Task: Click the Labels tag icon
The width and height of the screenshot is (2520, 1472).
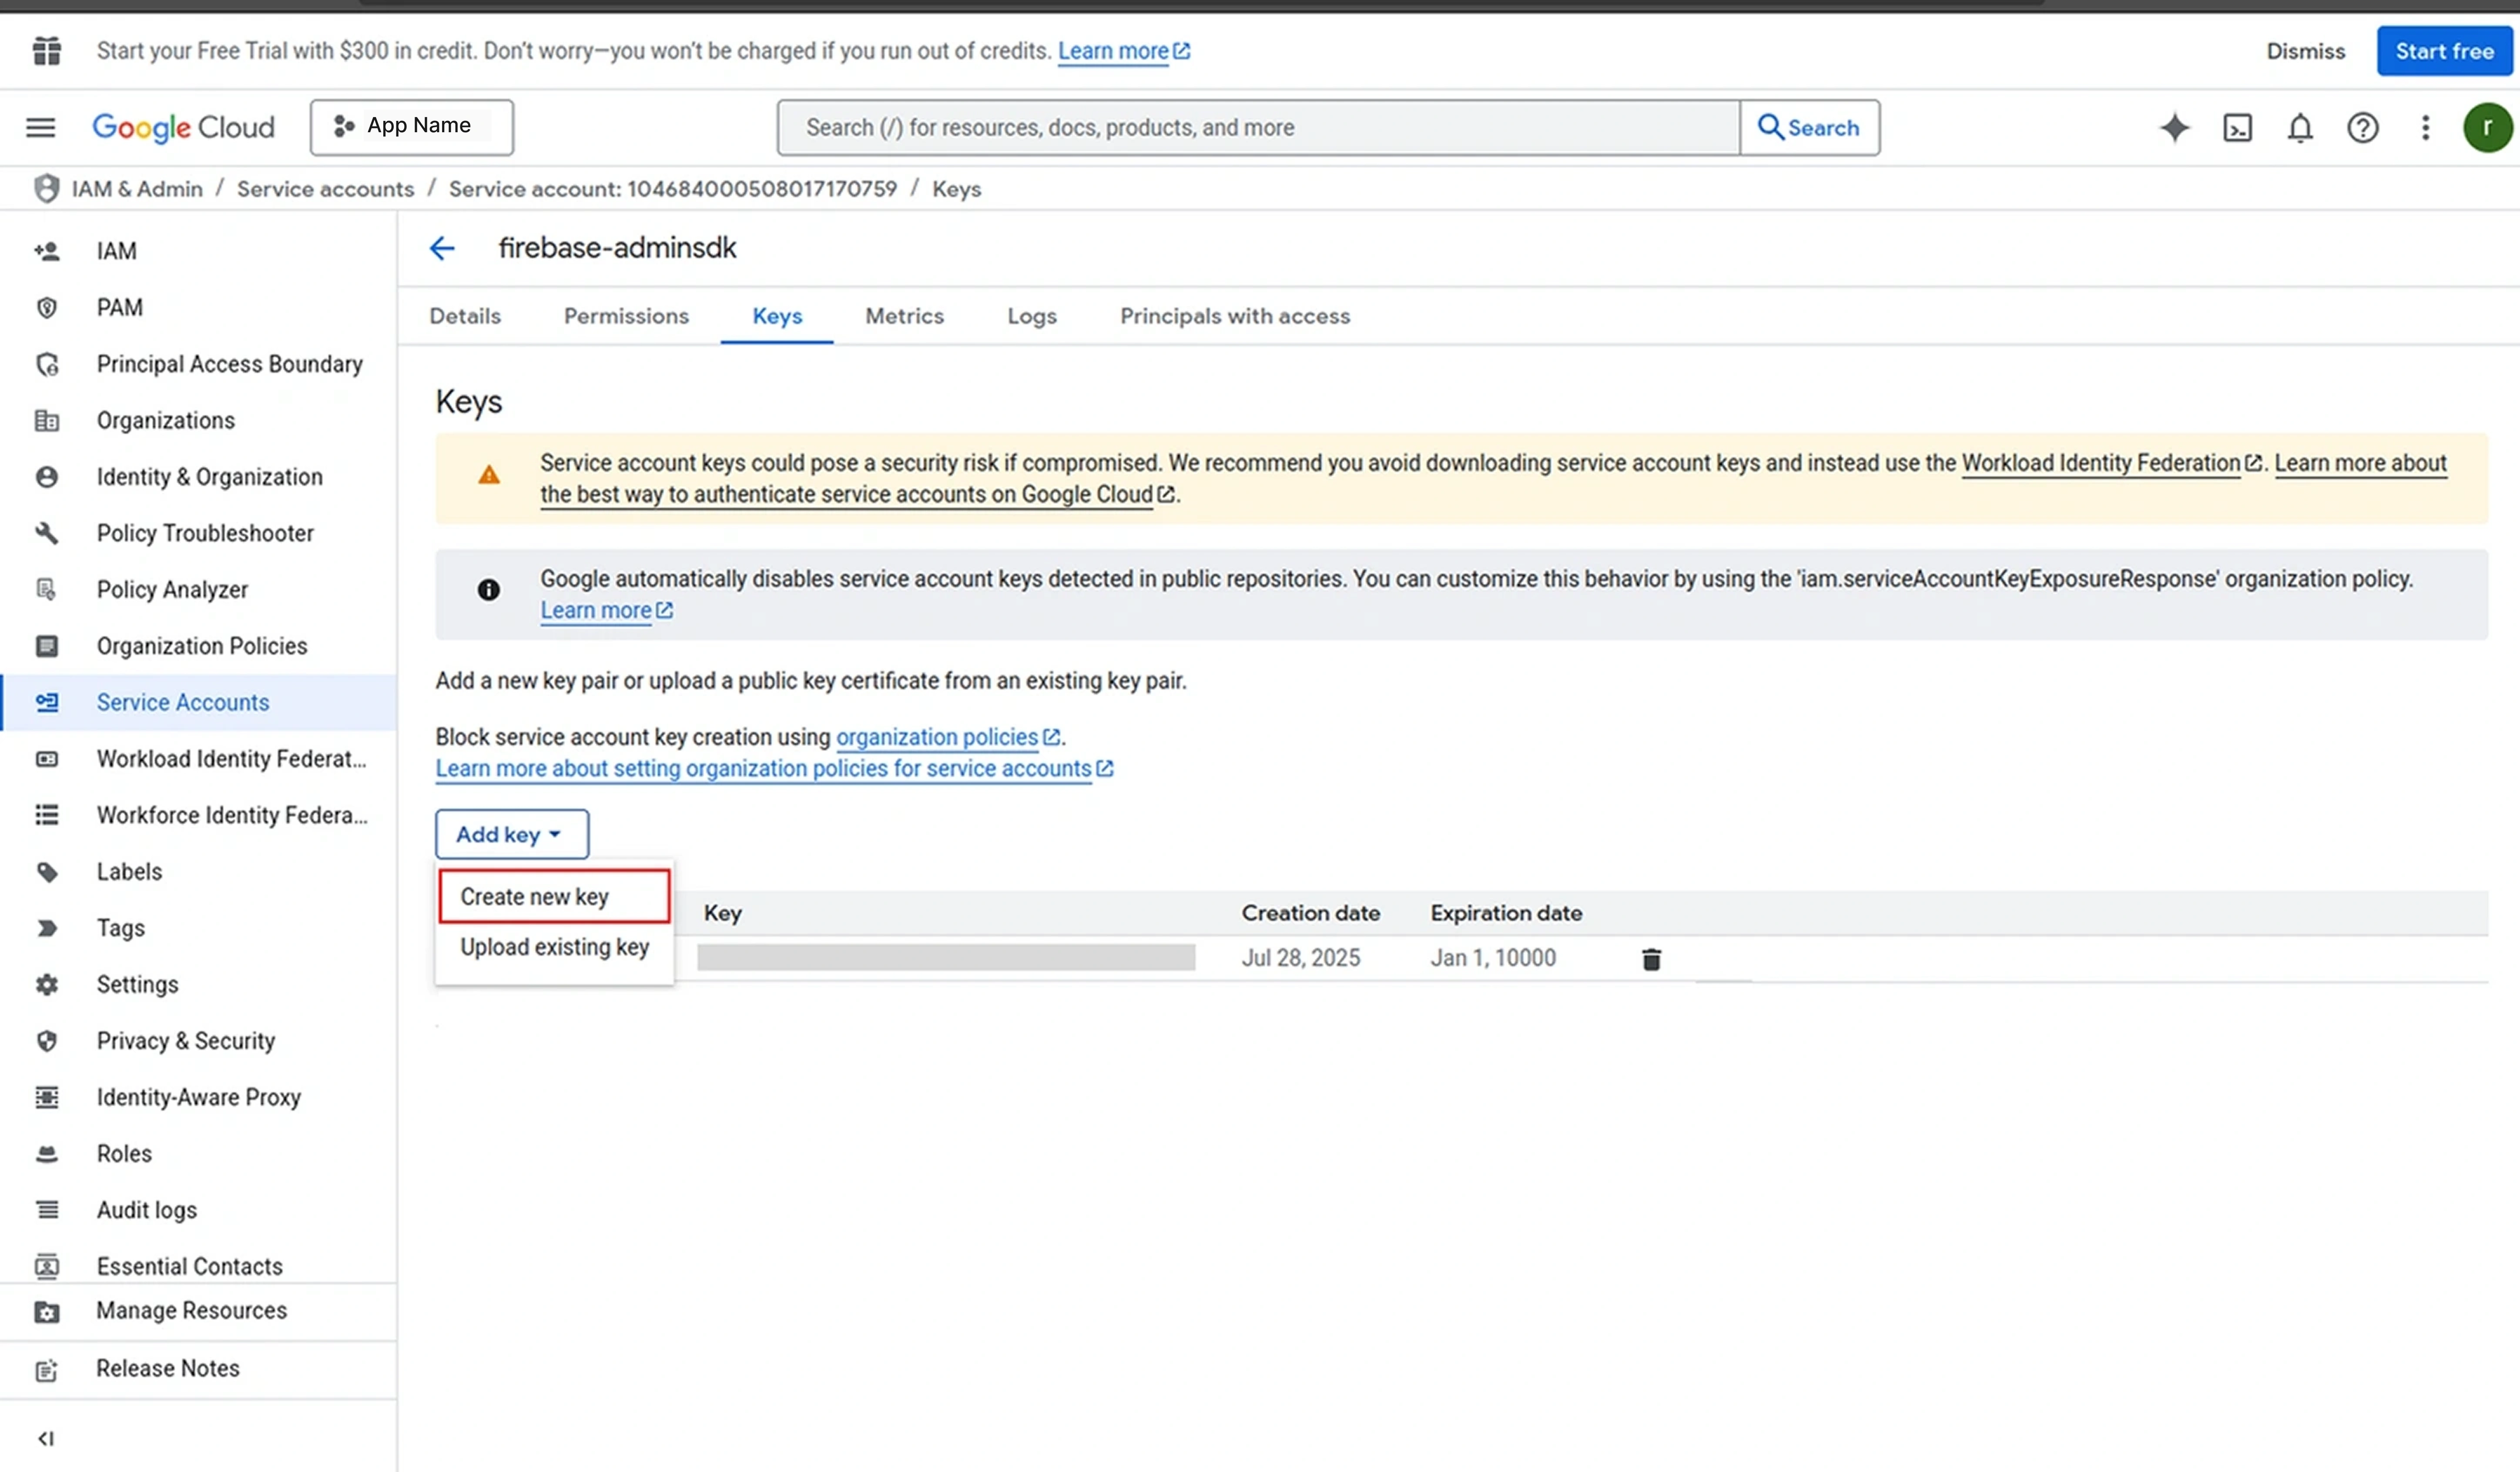Action: (x=47, y=872)
